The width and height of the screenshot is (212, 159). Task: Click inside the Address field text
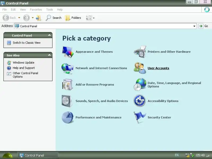(28, 26)
